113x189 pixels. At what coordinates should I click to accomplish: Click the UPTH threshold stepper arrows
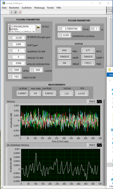pyautogui.click(x=10, y=70)
